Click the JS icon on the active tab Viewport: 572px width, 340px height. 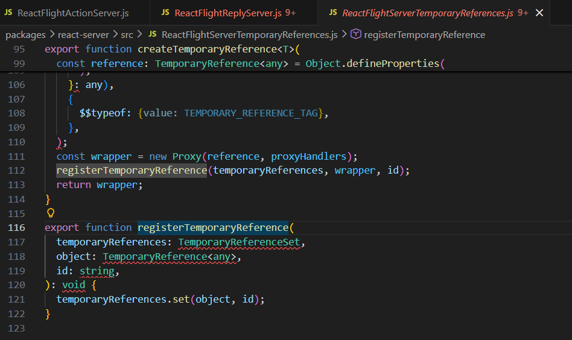coord(333,13)
